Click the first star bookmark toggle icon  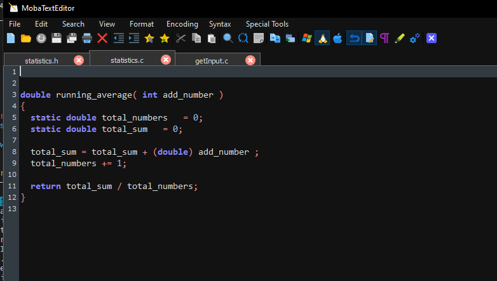tap(149, 38)
